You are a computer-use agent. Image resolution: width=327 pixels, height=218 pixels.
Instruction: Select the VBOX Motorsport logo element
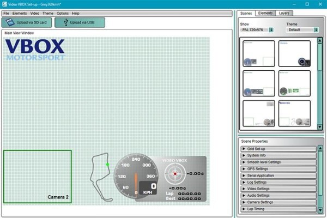click(x=35, y=50)
